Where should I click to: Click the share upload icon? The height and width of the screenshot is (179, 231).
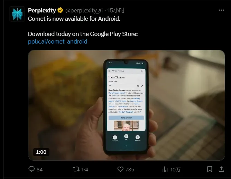click(x=221, y=169)
